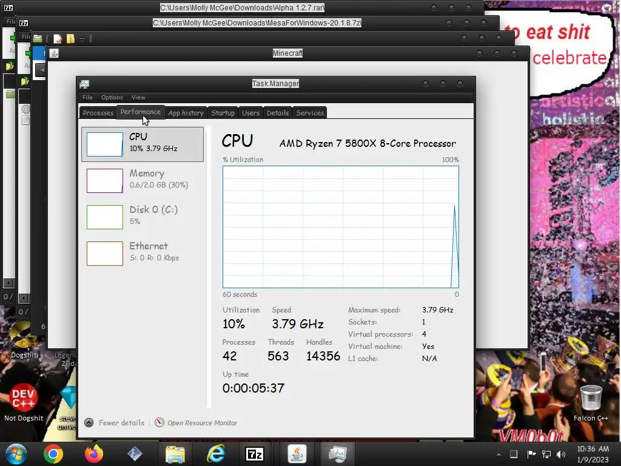Open the View menu in Task Manager

tap(138, 98)
